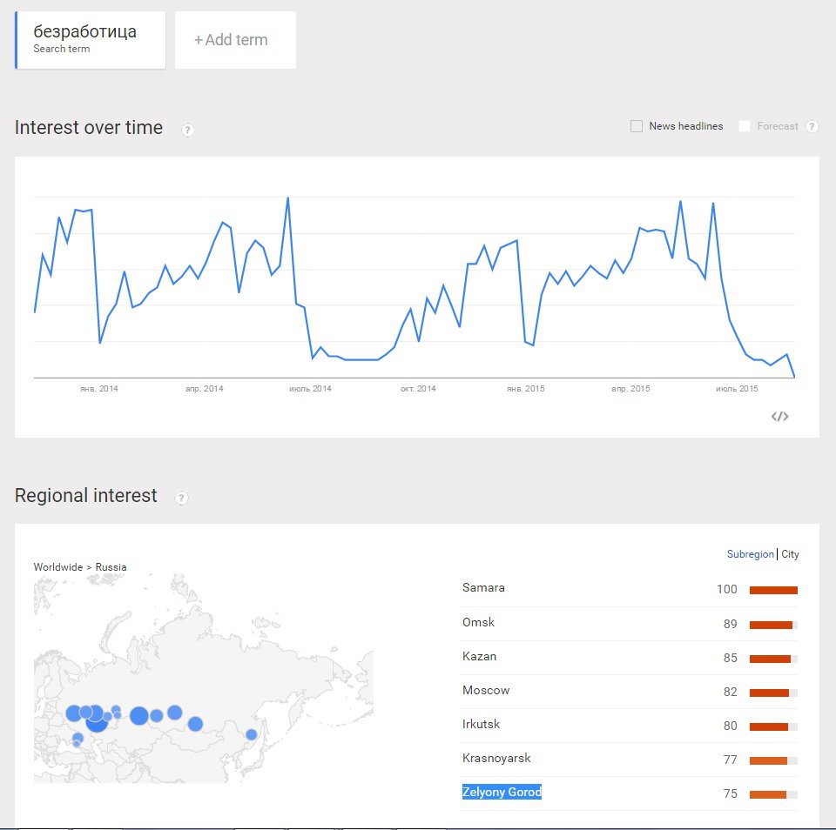Switch to City view
Viewport: 836px width, 830px height.
[790, 554]
